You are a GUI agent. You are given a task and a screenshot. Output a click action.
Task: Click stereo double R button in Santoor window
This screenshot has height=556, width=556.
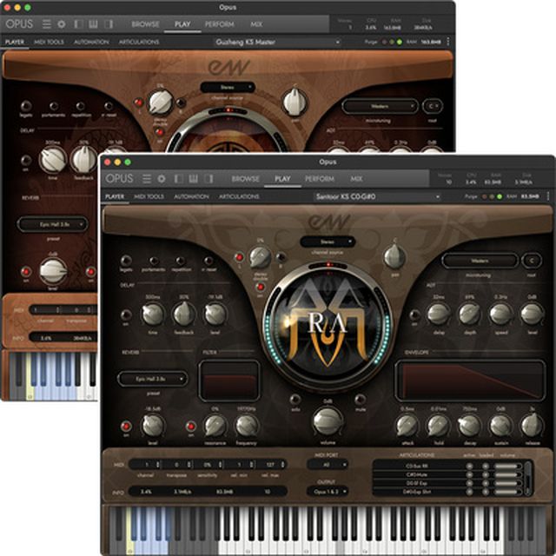281,257
